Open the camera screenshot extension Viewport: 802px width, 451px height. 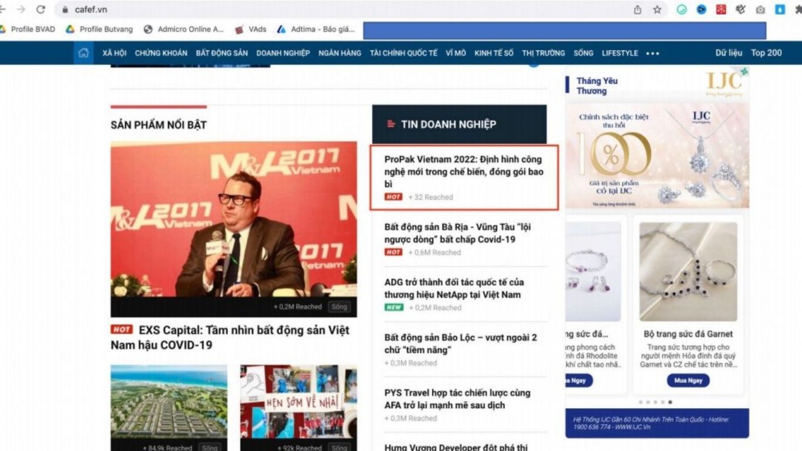tap(760, 9)
